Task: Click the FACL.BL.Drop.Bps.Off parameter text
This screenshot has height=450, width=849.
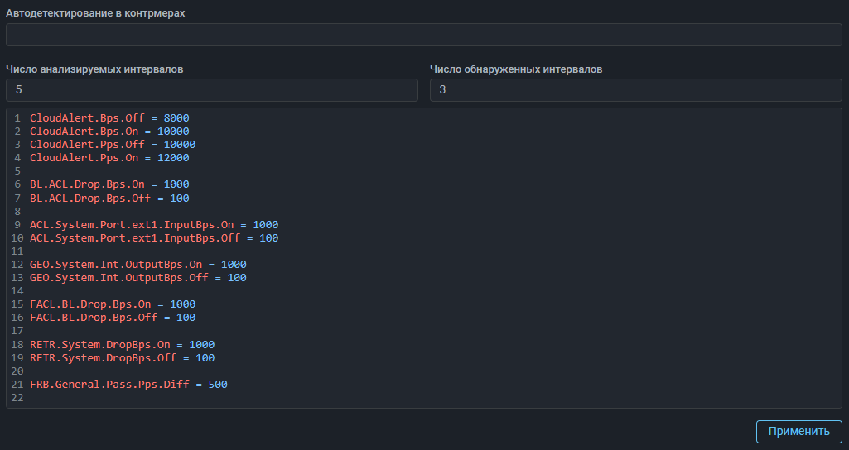Action: coord(94,318)
